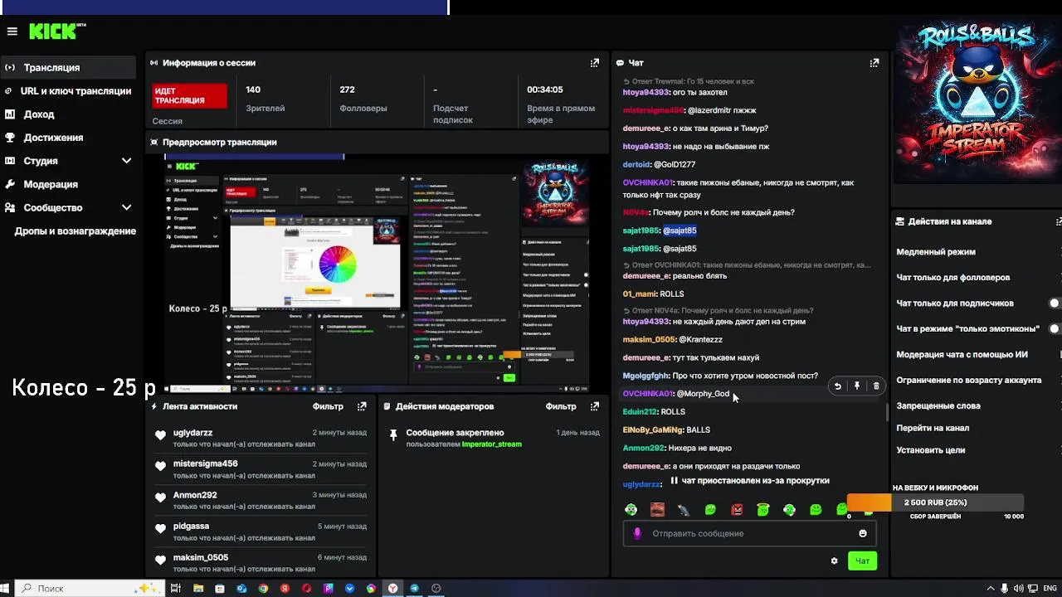Pop out the session information panel
Viewport: 1062px width, 597px height.
[x=594, y=63]
